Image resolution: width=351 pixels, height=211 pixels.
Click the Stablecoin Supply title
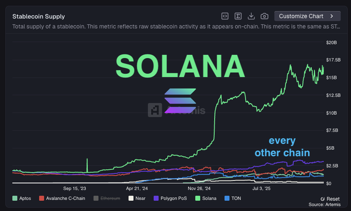point(39,16)
